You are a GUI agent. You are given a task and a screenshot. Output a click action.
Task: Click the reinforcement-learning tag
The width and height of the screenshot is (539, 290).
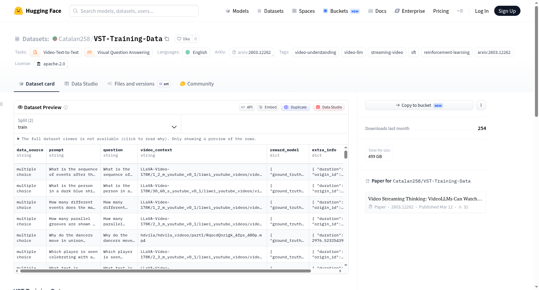coord(447,52)
